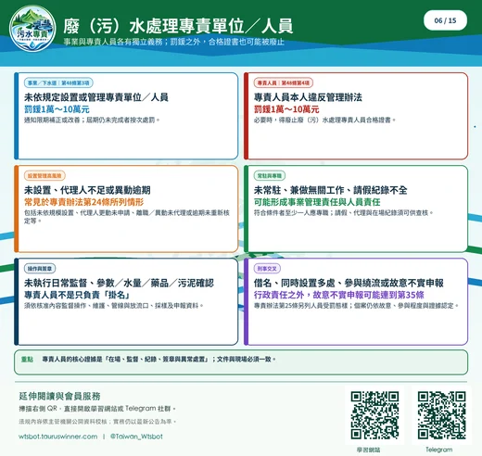Select heading 延伸閱讀與會員服務
This screenshot has width=482, height=456.
(x=59, y=396)
